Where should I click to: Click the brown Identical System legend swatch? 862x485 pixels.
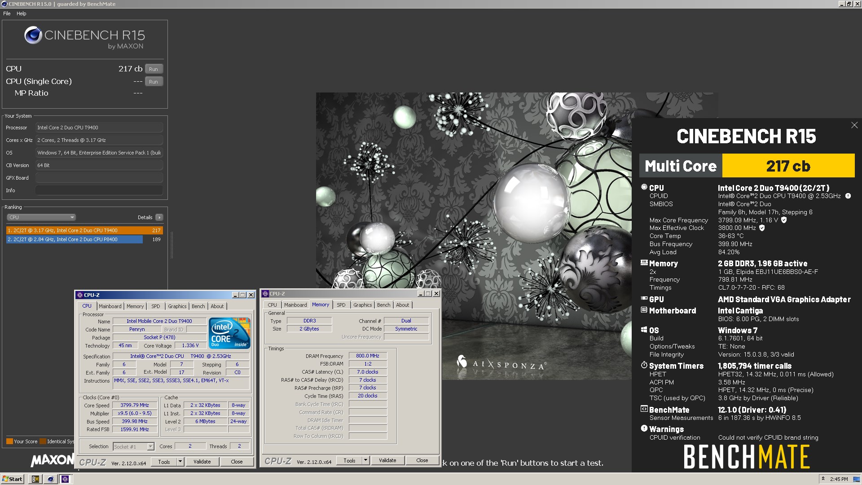point(43,441)
